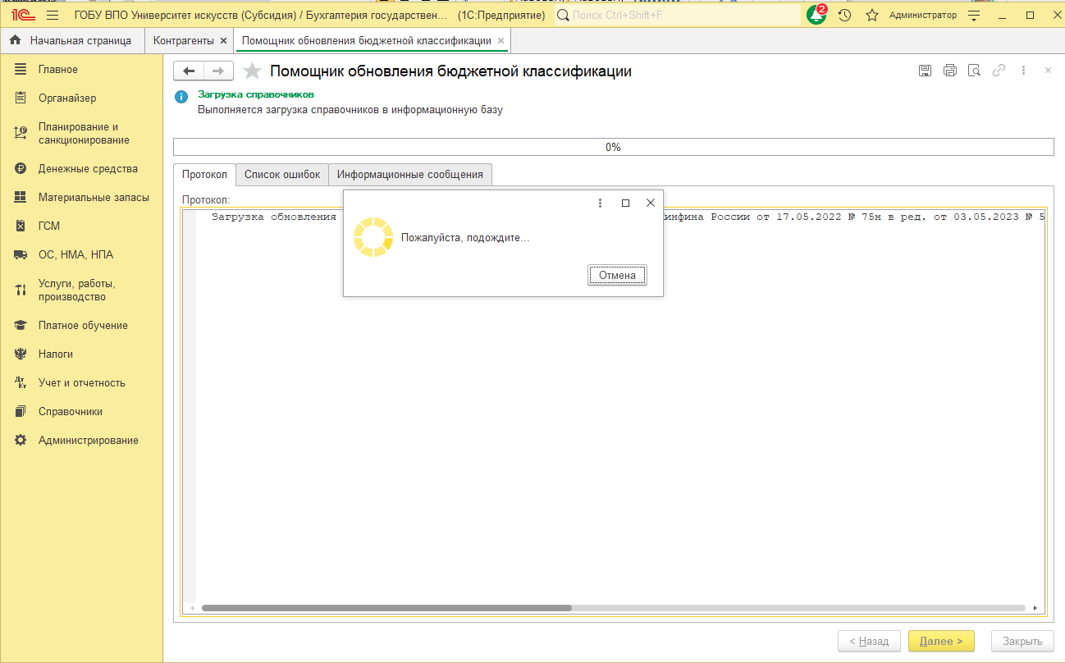
Task: Click the Далее > button
Action: coord(940,641)
